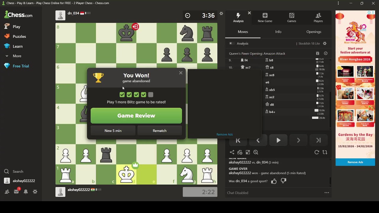Click the opening book icon

pyautogui.click(x=318, y=54)
